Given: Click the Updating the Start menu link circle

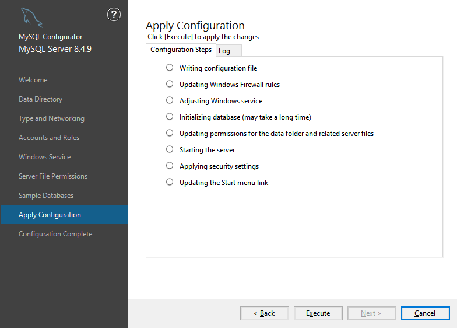Looking at the screenshot, I should pyautogui.click(x=170, y=182).
